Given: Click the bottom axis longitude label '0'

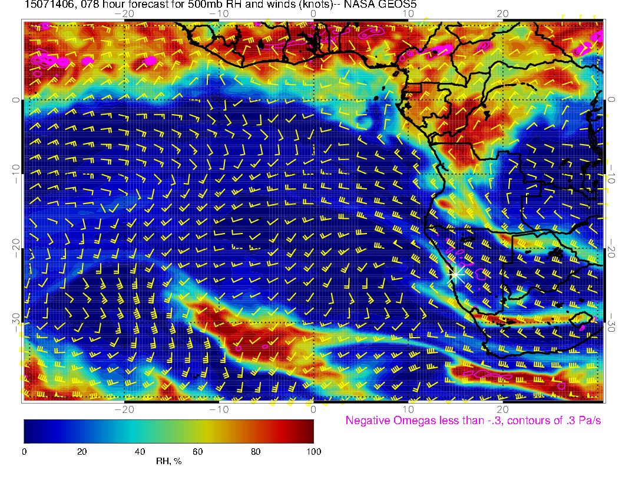Looking at the screenshot, I should [313, 409].
